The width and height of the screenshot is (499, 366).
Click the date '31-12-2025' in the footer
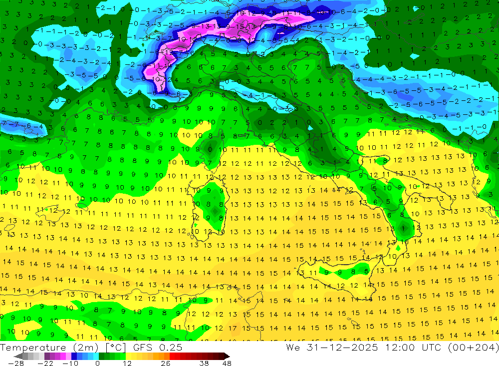point(342,347)
